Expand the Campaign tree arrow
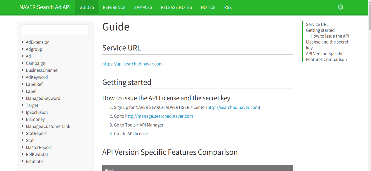 tap(23, 63)
